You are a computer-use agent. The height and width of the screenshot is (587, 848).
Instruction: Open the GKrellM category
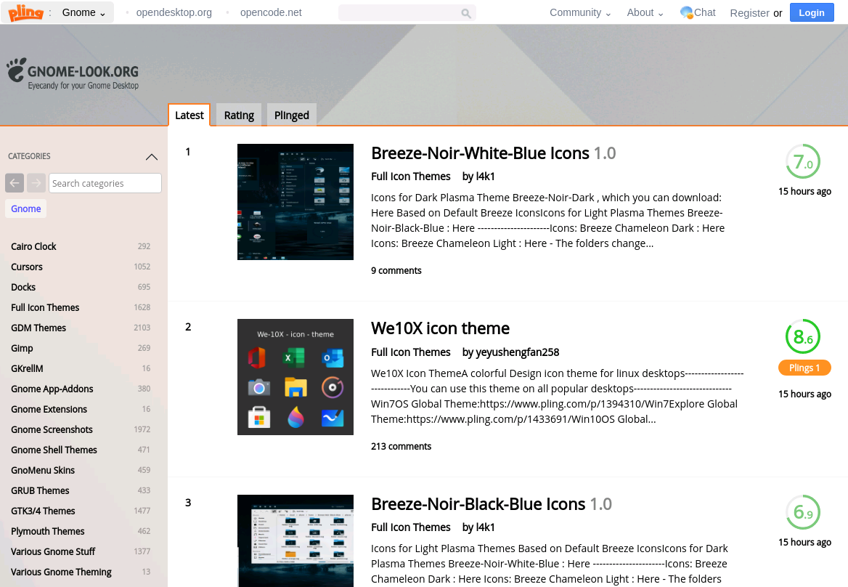pos(27,368)
